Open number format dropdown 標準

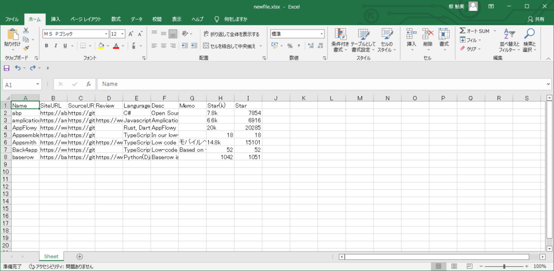pyautogui.click(x=322, y=34)
